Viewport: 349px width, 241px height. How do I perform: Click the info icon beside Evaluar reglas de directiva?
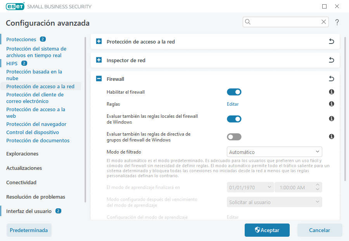[x=332, y=136]
